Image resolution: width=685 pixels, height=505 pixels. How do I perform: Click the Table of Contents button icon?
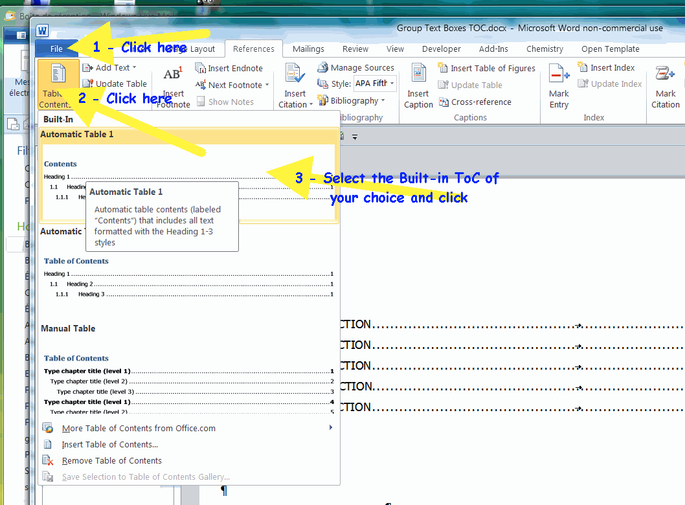coord(58,73)
